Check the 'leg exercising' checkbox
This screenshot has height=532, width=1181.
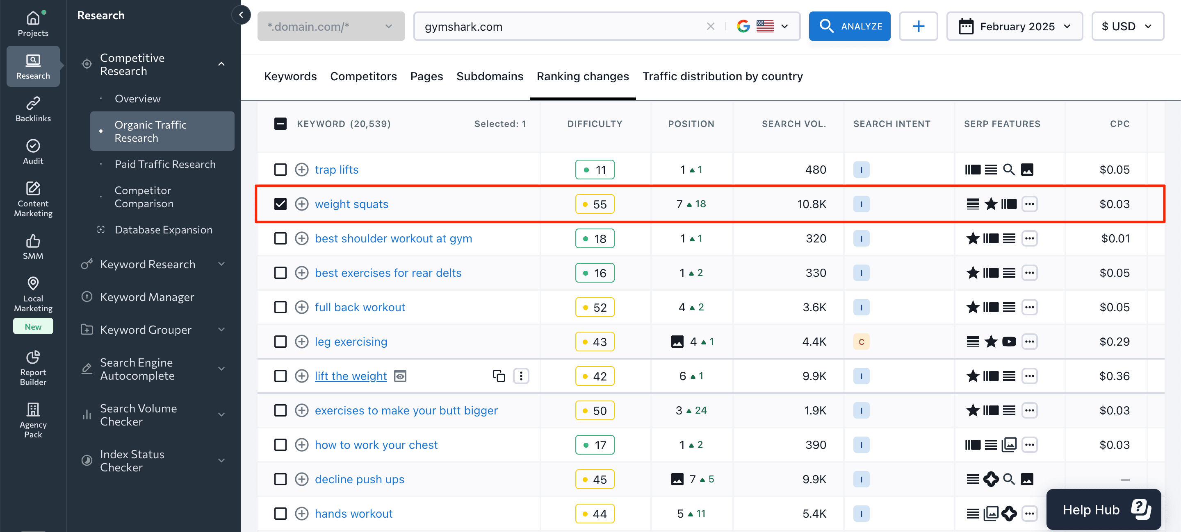tap(280, 342)
